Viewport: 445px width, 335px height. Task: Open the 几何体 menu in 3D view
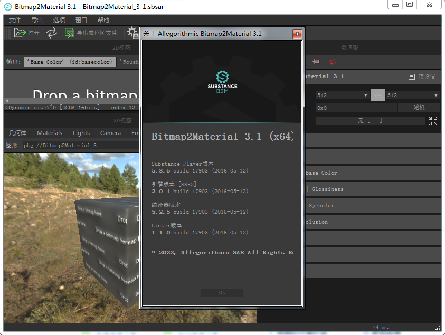tap(17, 133)
